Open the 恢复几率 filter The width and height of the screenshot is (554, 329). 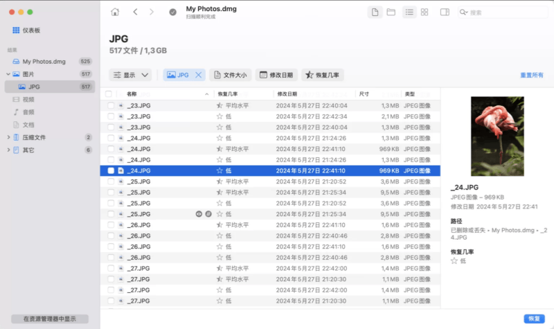pyautogui.click(x=322, y=75)
